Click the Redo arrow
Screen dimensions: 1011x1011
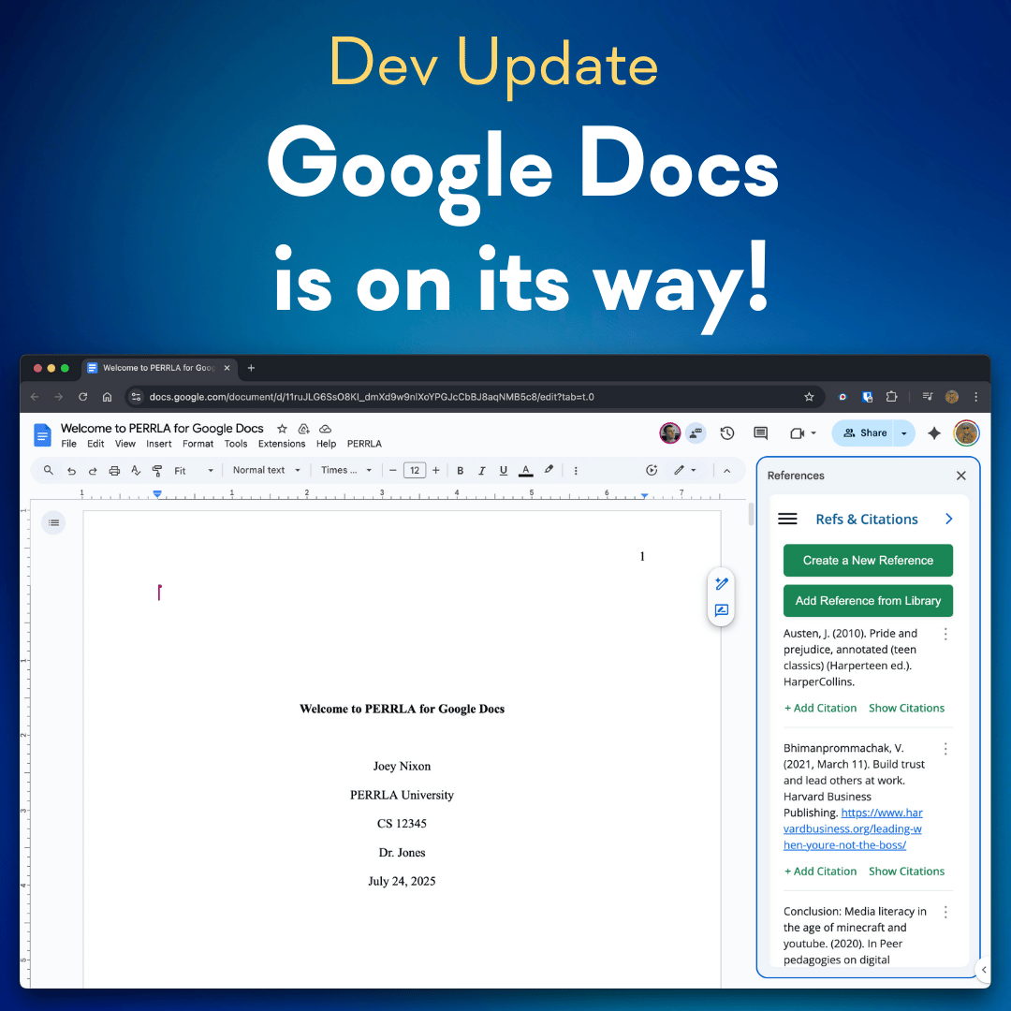93,471
